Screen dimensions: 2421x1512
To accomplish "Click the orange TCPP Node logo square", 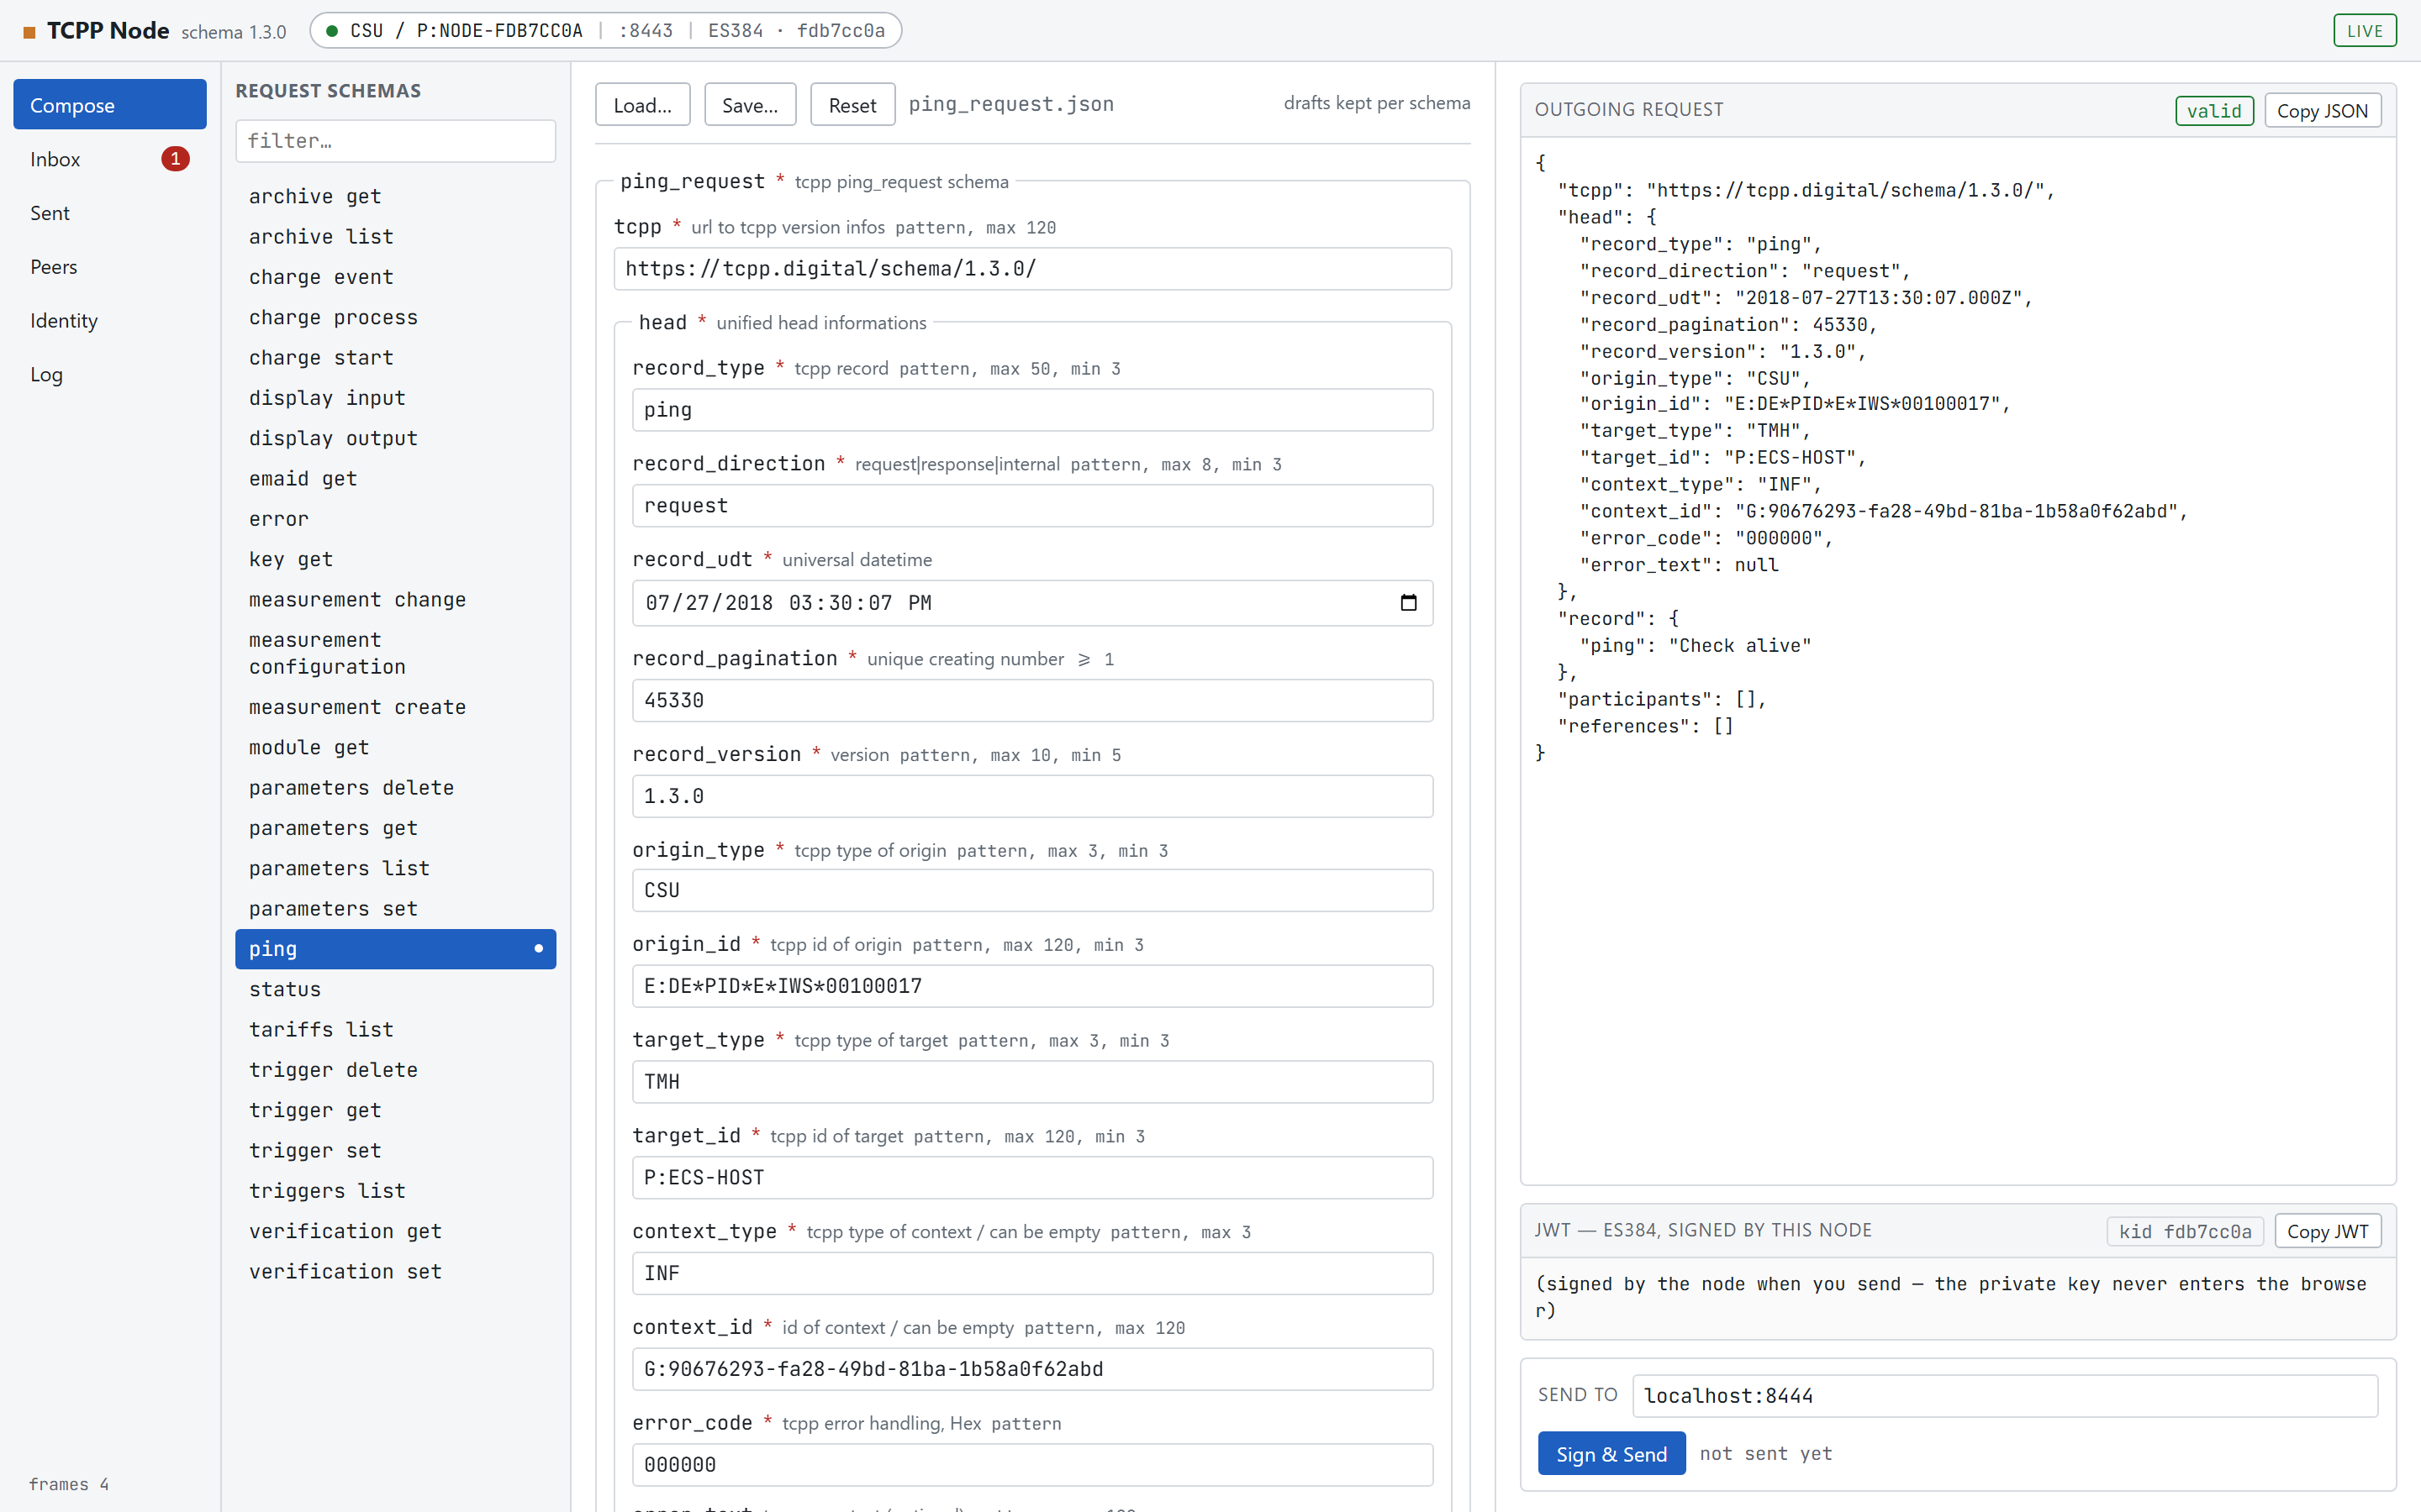I will pyautogui.click(x=29, y=32).
